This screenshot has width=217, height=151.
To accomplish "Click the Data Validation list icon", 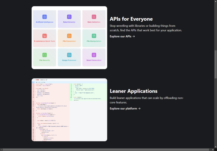I will coord(94,17).
